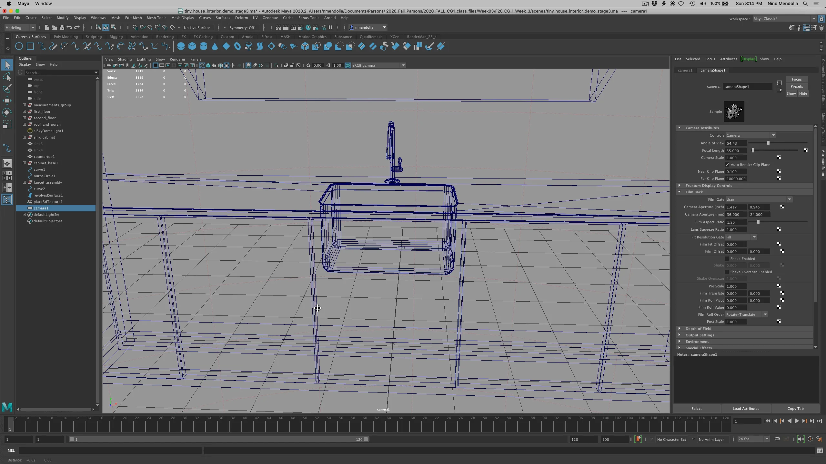Enable the Shake Enabled checkbox
Screen dimensions: 826x464
727,259
